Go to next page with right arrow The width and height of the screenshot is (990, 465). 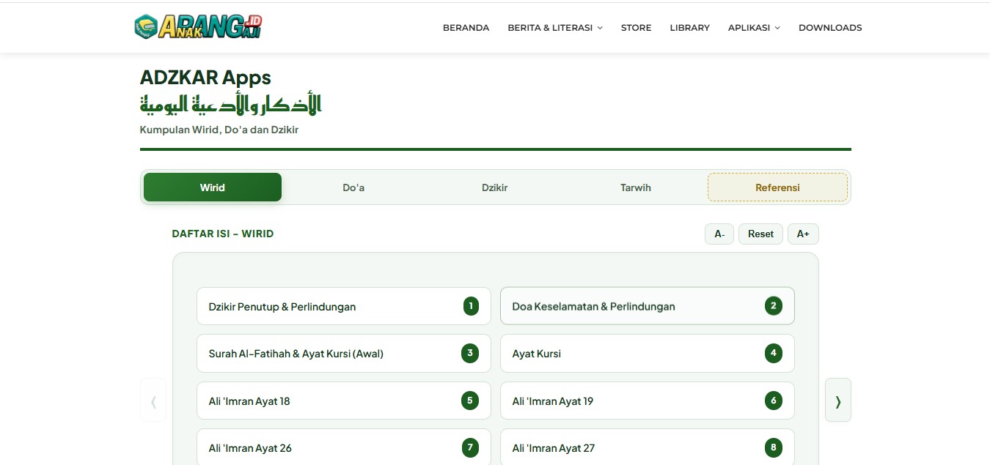[838, 400]
